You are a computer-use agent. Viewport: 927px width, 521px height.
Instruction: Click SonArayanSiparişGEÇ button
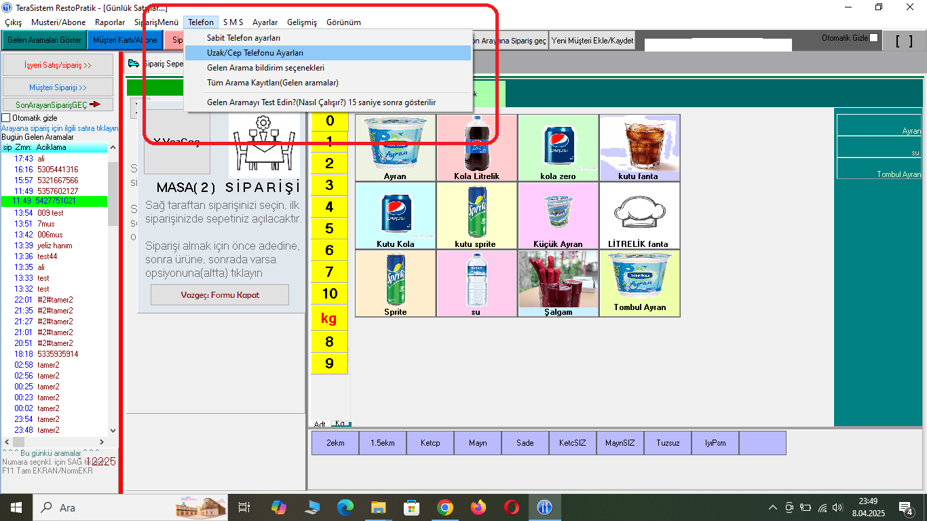coord(58,104)
